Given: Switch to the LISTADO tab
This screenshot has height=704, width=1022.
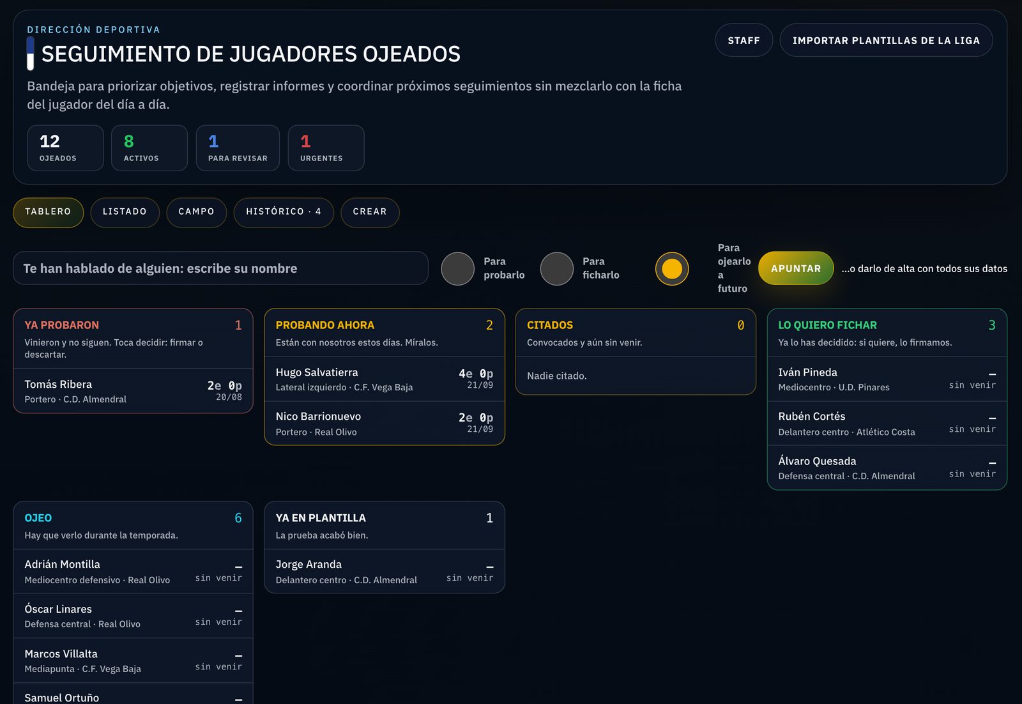Looking at the screenshot, I should [x=125, y=212].
